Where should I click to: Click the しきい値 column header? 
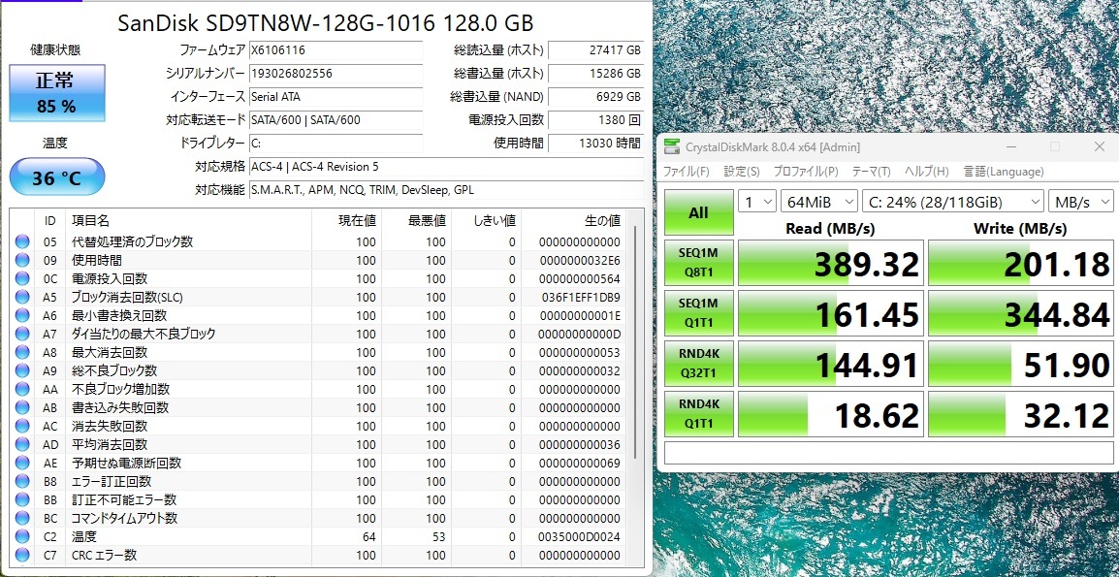tap(487, 221)
